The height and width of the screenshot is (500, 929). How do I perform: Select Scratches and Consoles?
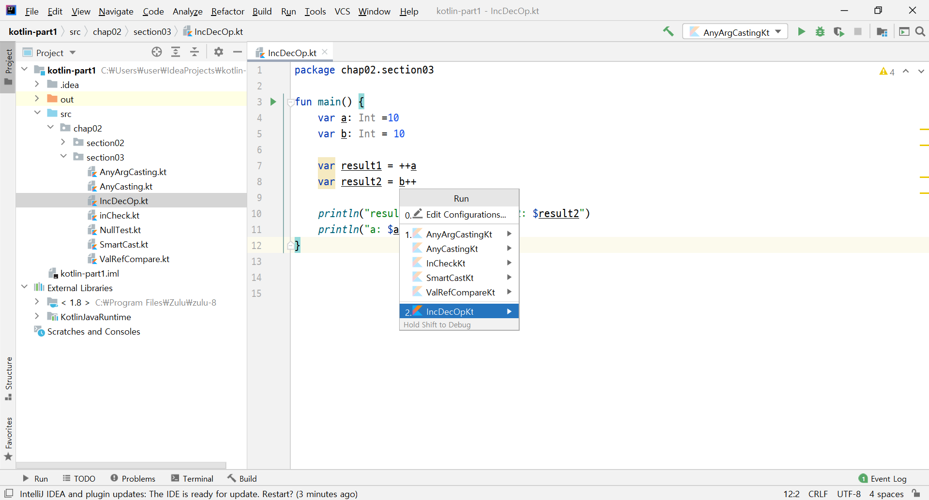93,331
